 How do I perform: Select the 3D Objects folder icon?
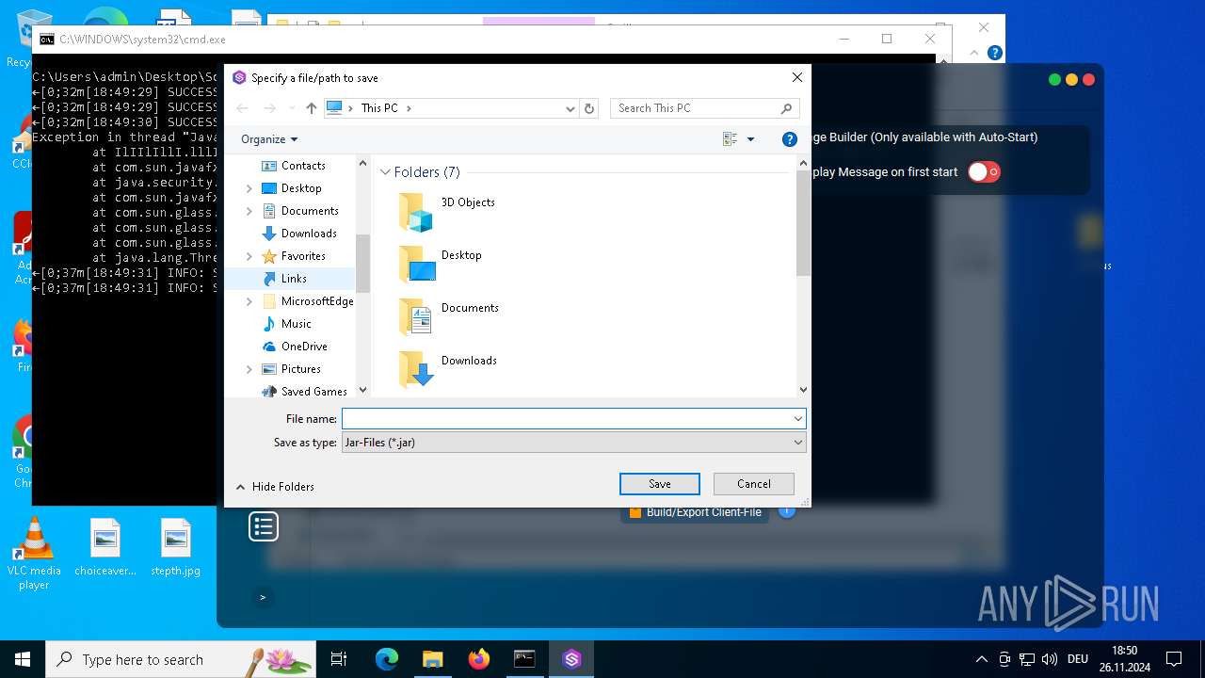(x=415, y=213)
